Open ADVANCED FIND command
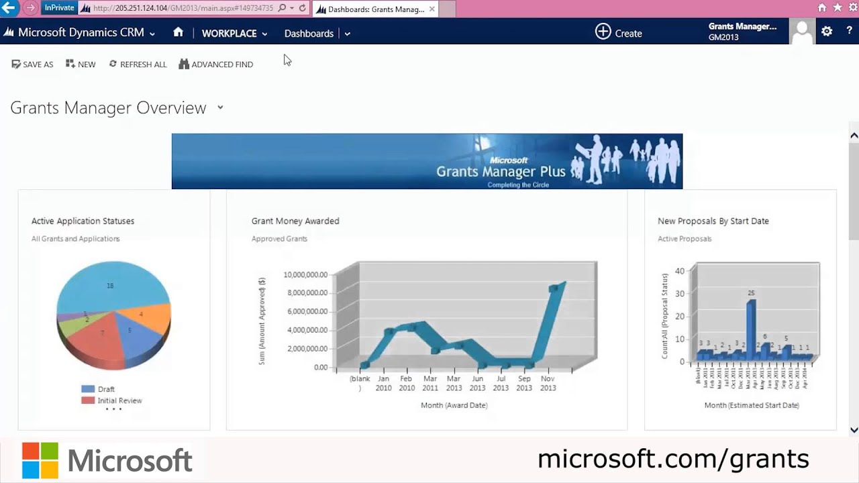Screen dimensions: 859x483 point(216,64)
